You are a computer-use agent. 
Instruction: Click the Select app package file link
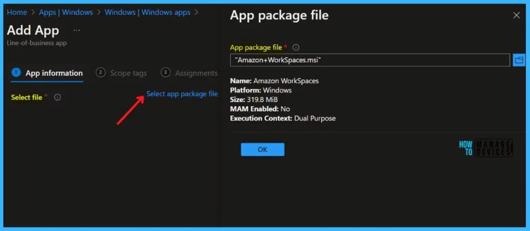coord(182,94)
